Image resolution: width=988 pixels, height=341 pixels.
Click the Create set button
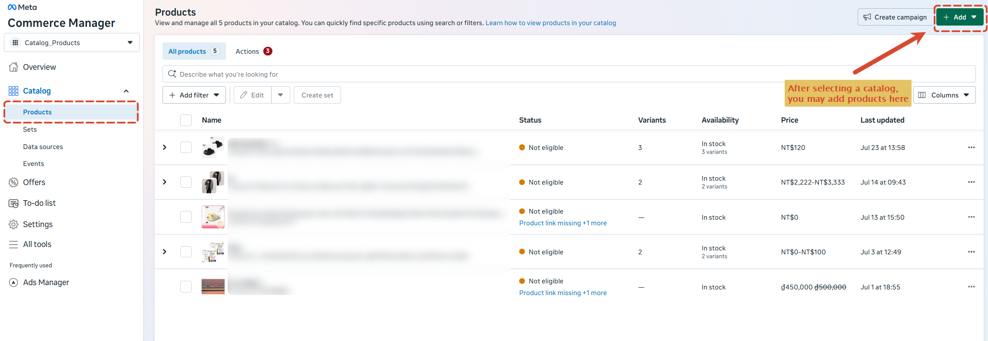coord(317,95)
